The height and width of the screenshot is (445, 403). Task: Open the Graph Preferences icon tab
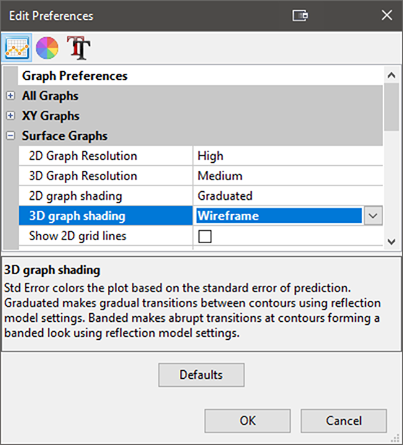[x=17, y=47]
